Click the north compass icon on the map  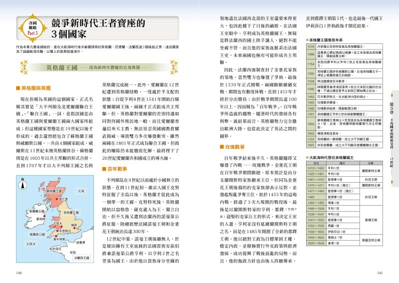point(23,184)
